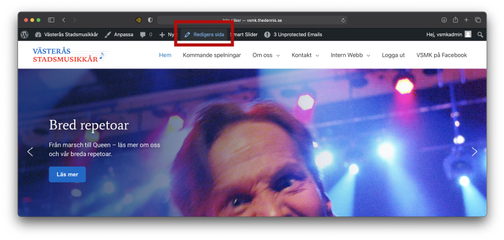Click the Läs mer button
The height and width of the screenshot is (240, 504).
pos(67,174)
